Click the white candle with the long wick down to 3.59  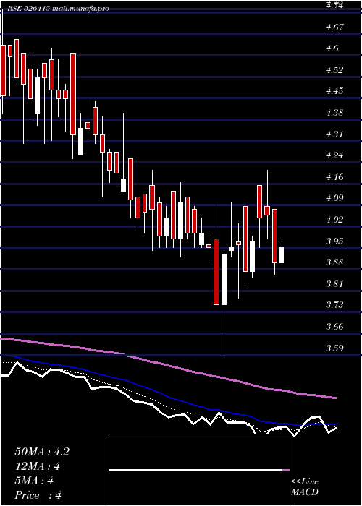224,280
